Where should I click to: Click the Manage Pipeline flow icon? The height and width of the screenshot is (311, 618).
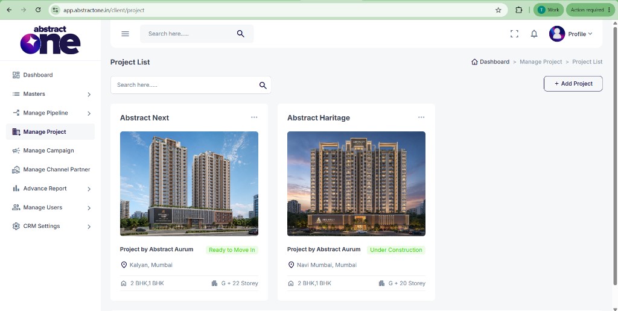tap(16, 113)
